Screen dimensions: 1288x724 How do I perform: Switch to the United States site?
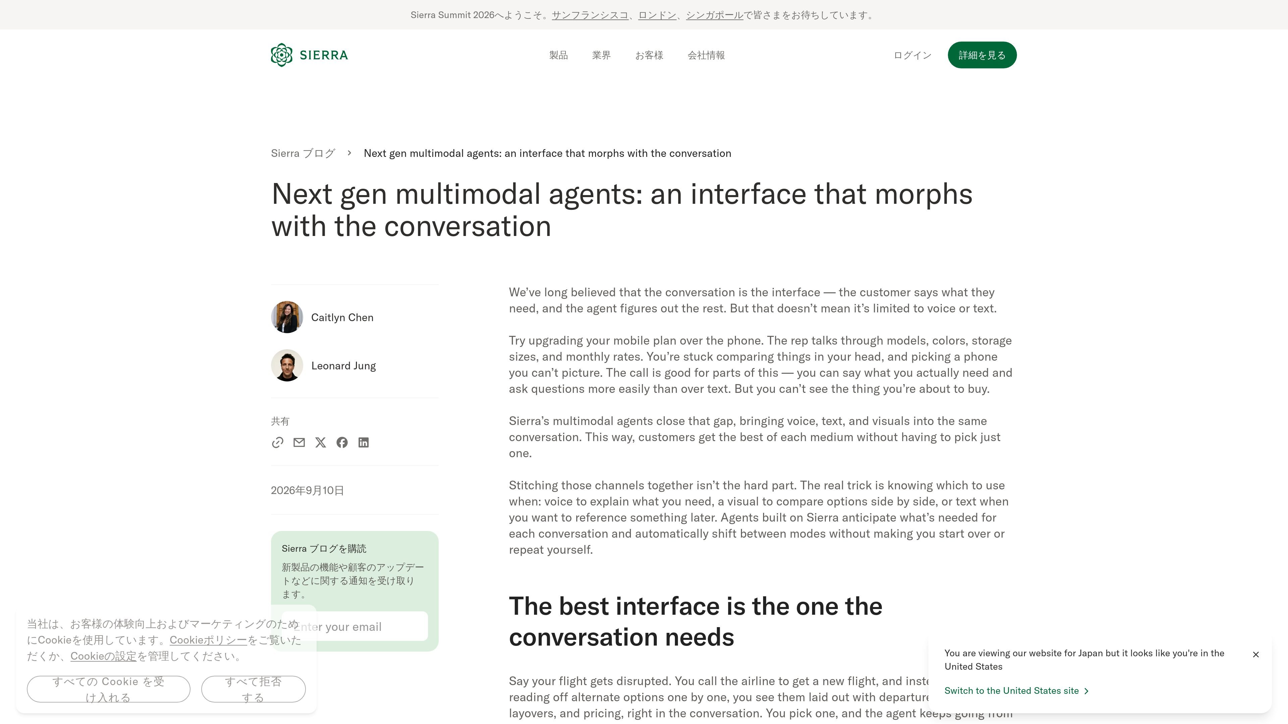tap(1017, 690)
